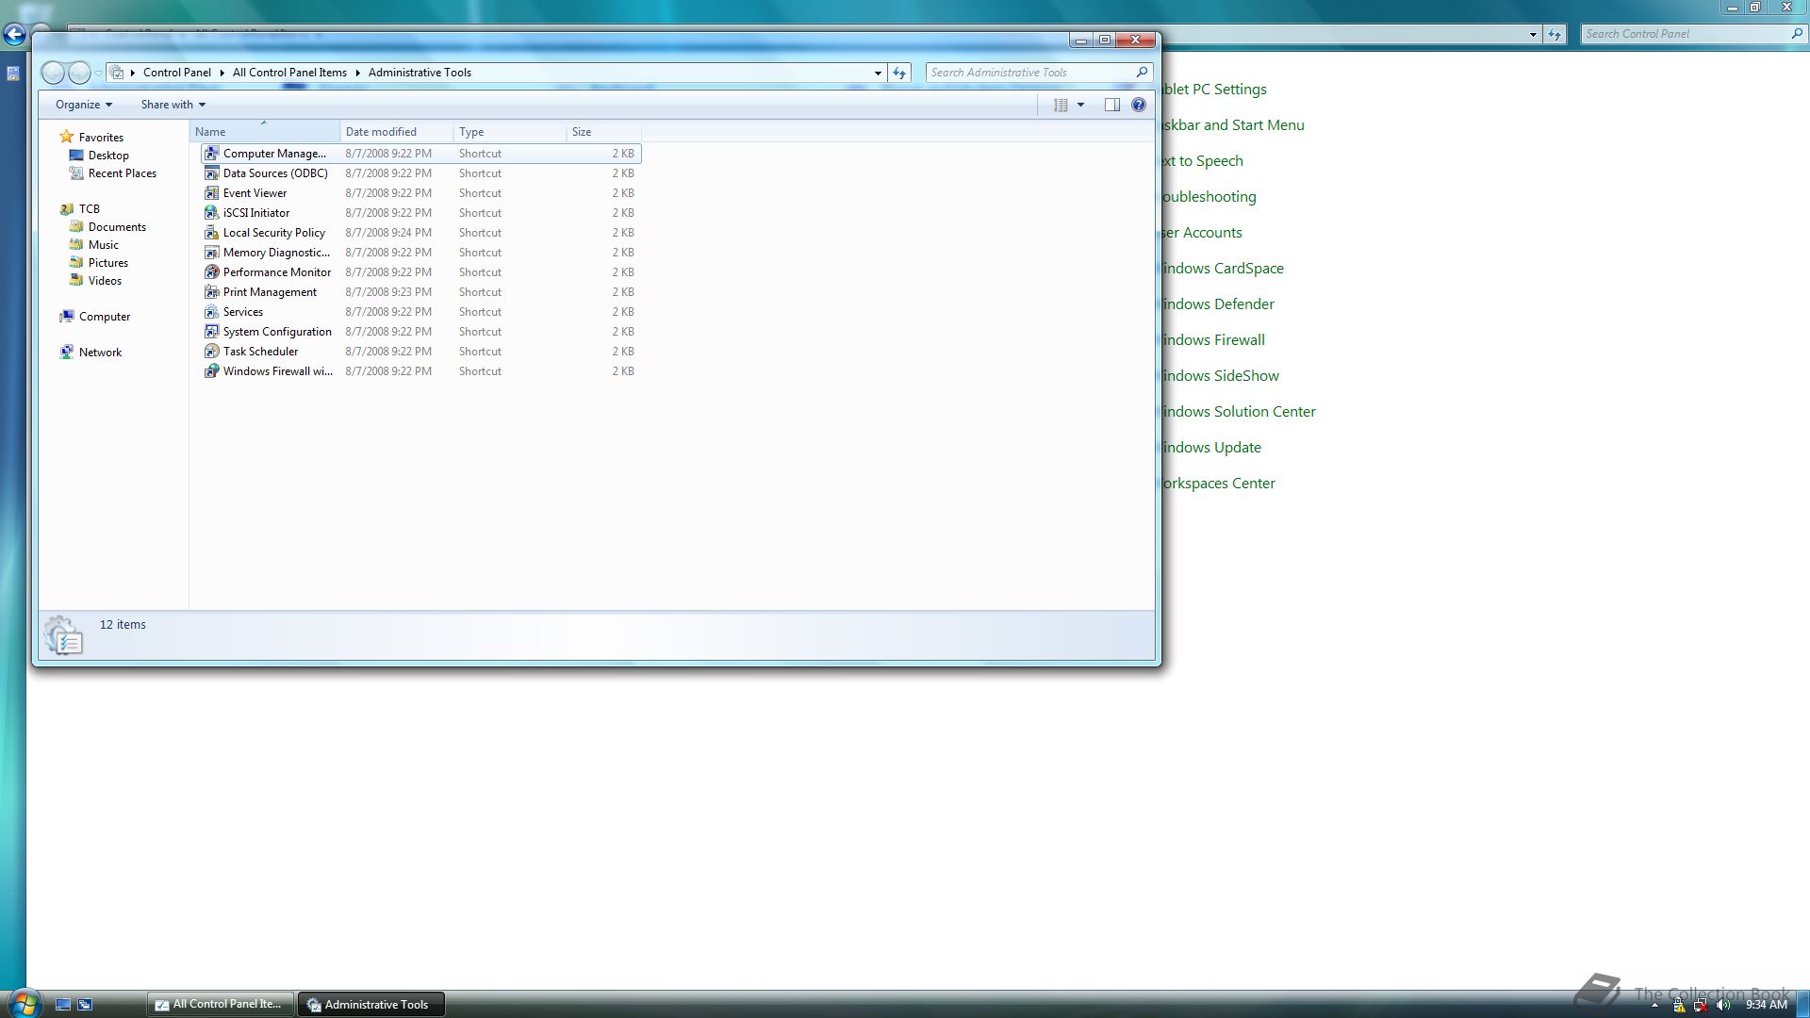Open the Organize dropdown menu

tap(84, 105)
